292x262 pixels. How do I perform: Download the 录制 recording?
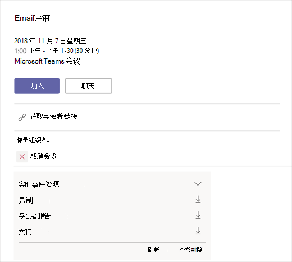(x=198, y=200)
